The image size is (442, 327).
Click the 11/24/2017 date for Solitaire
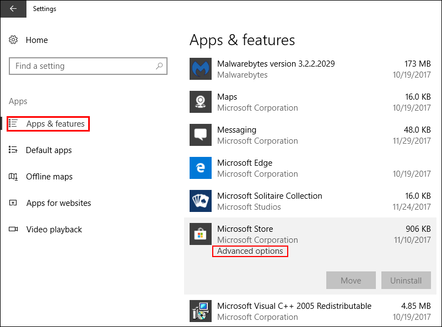tap(412, 207)
